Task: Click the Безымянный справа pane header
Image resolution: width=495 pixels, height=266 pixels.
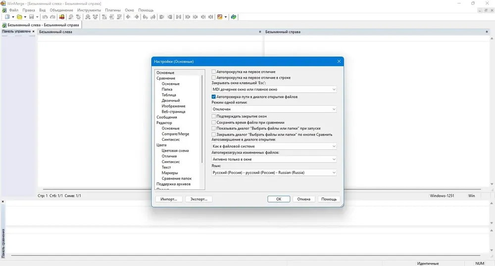Action: (x=376, y=32)
